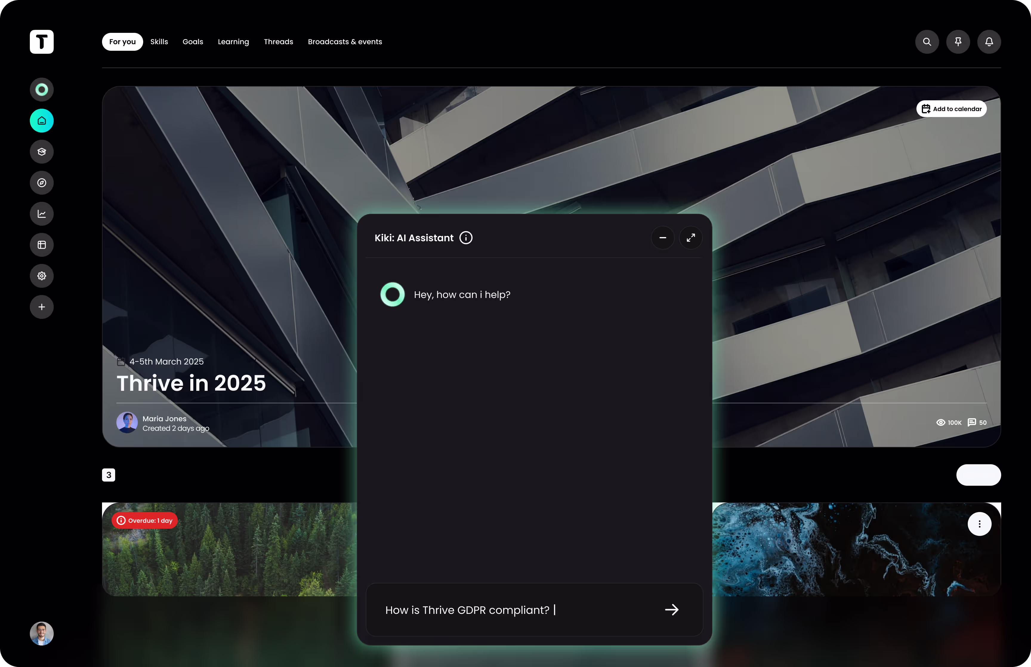Open notifications bell
1031x667 pixels.
pos(989,42)
